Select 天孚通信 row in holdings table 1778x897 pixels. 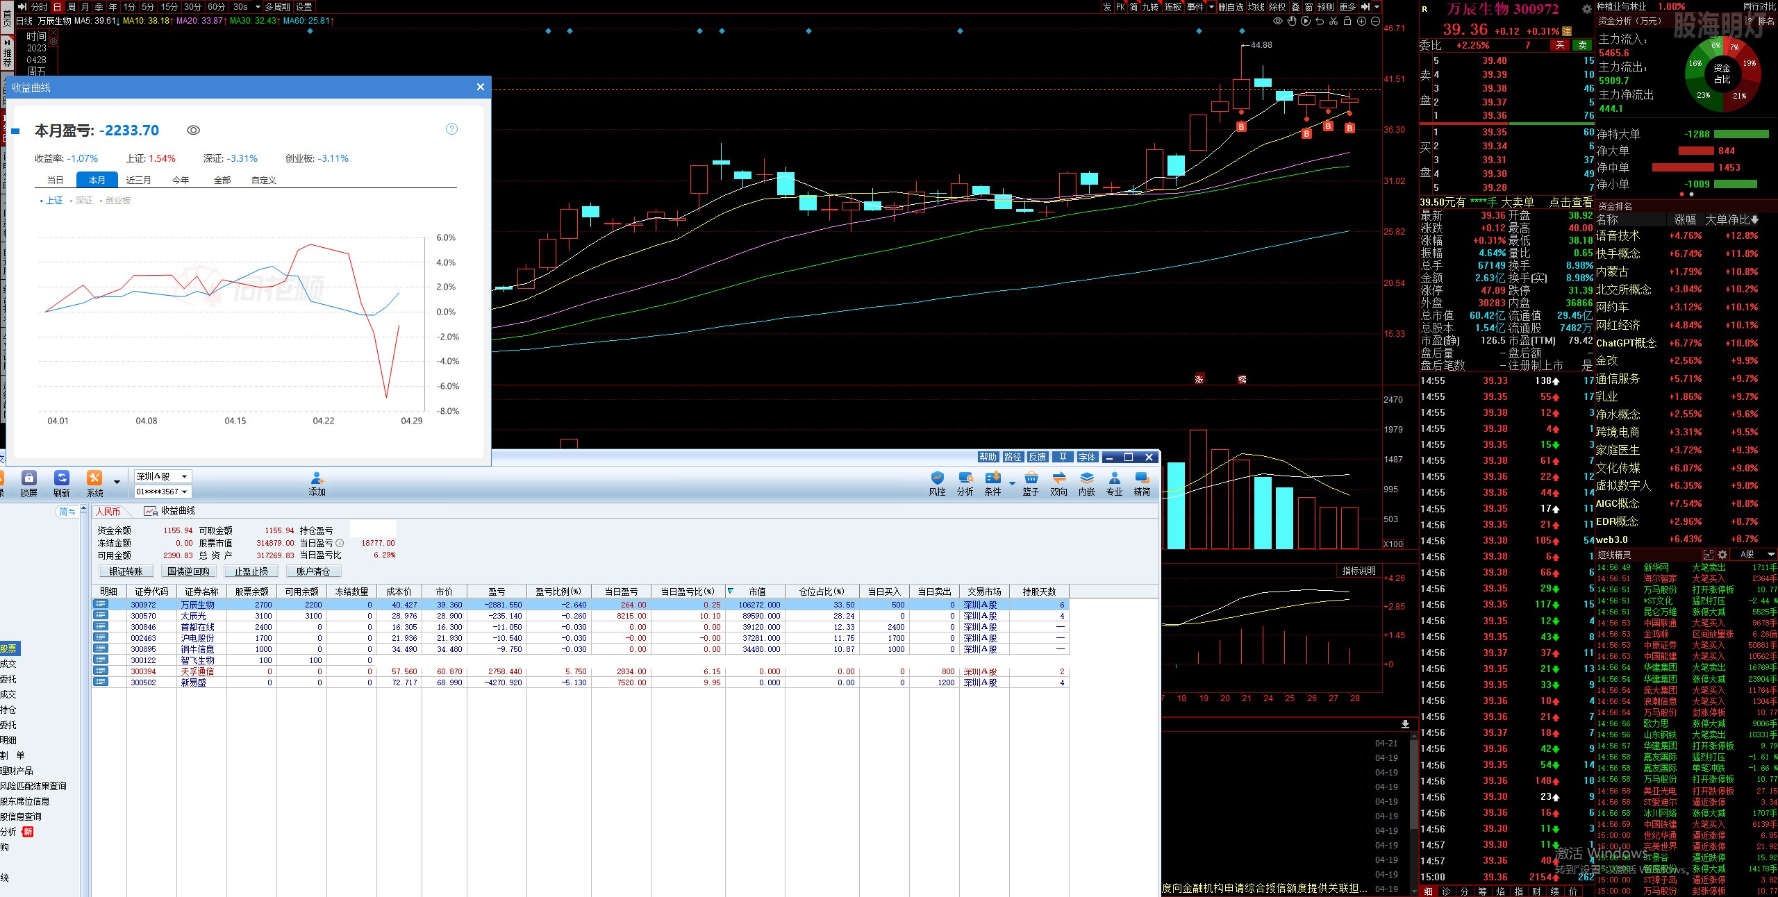(580, 671)
